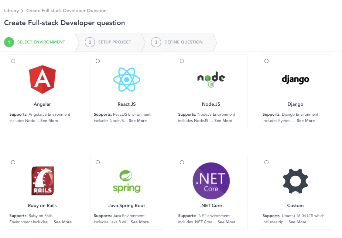The width and height of the screenshot is (342, 238).
Task: Select the Ruby on Rails radio button
Action: click(13, 162)
